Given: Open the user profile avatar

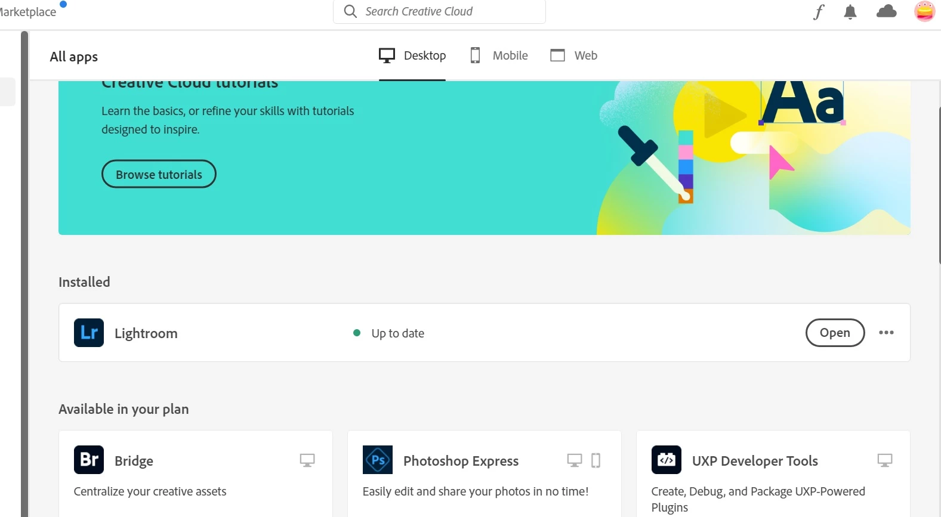Looking at the screenshot, I should point(924,11).
